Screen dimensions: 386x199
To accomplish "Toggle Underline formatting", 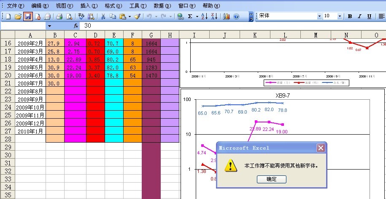I will click(x=369, y=16).
